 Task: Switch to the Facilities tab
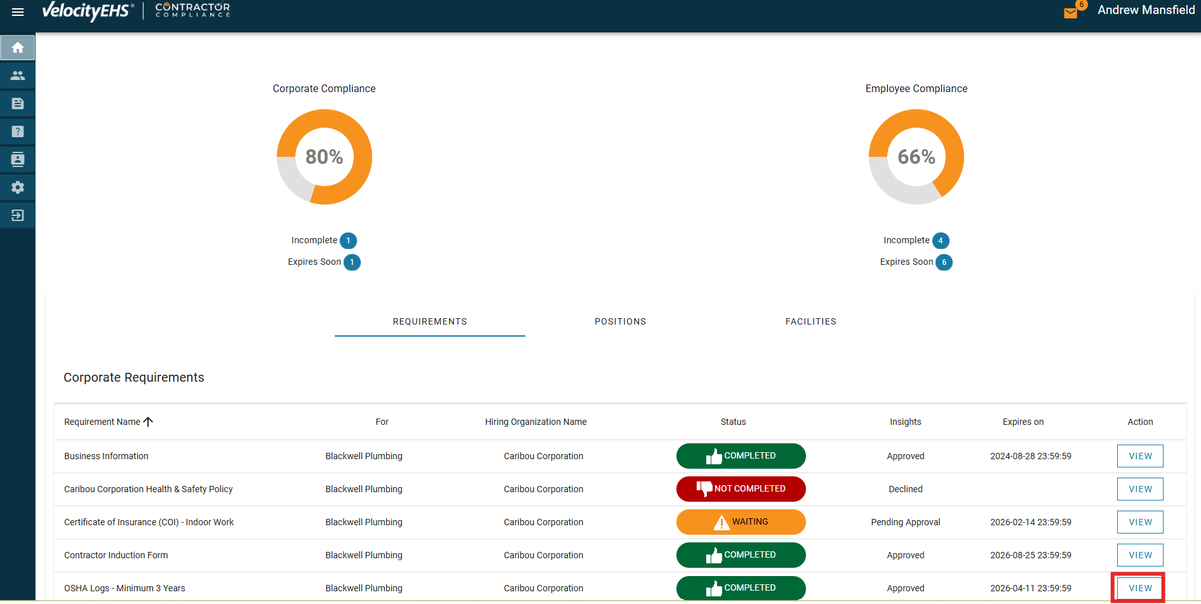coord(810,321)
